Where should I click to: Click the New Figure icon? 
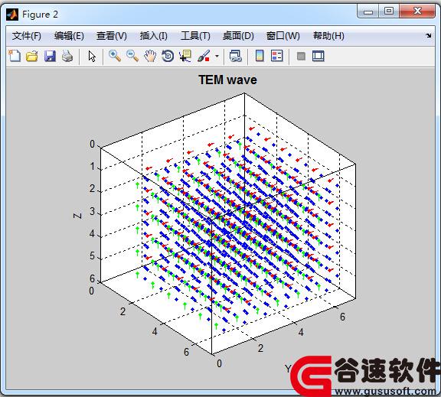pos(15,56)
